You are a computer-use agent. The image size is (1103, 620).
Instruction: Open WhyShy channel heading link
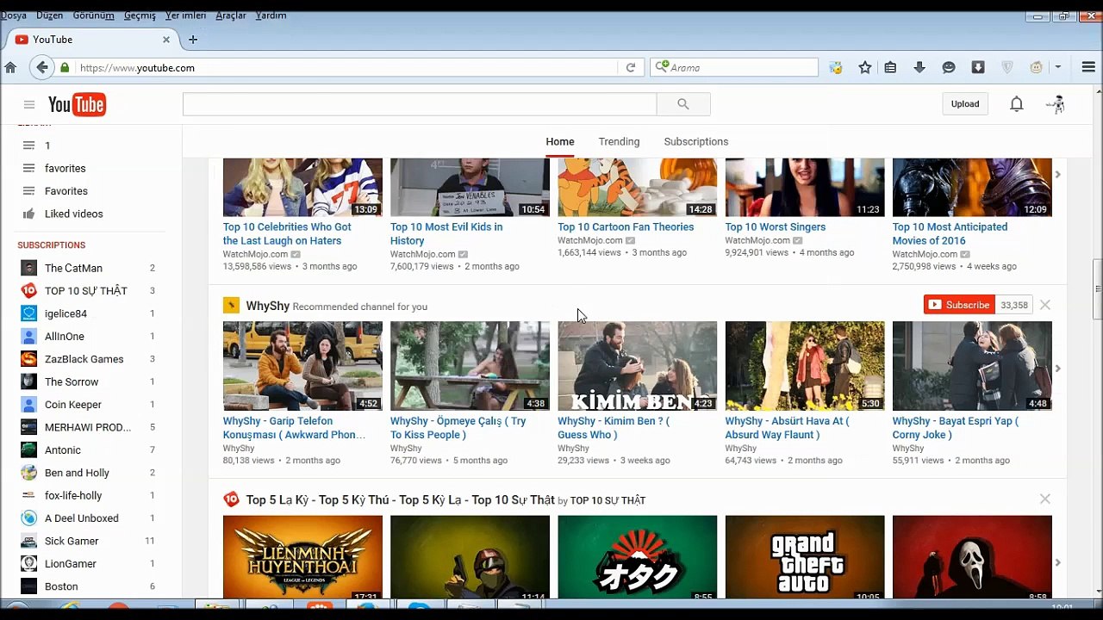(x=268, y=306)
